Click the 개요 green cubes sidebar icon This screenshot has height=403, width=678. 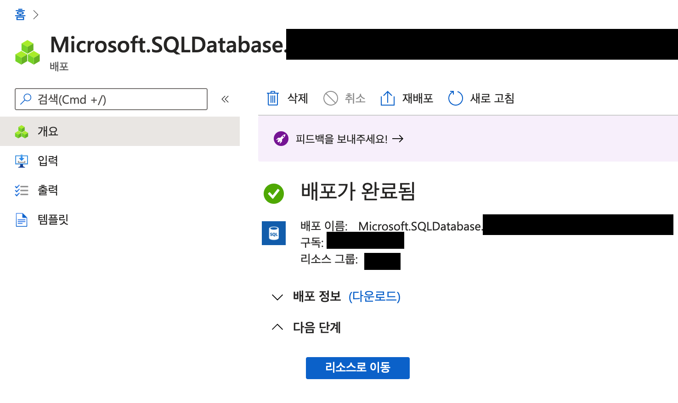(x=22, y=132)
